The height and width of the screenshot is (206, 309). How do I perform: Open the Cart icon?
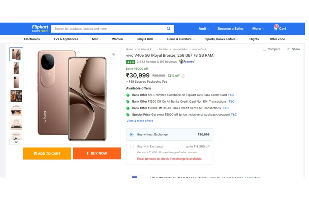tap(276, 28)
